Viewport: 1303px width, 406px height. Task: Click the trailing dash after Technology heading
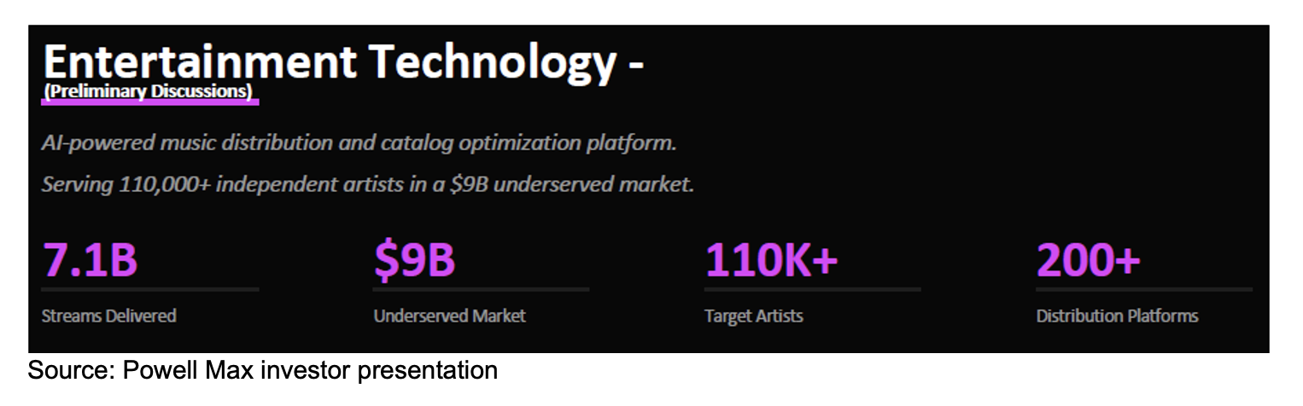click(634, 65)
